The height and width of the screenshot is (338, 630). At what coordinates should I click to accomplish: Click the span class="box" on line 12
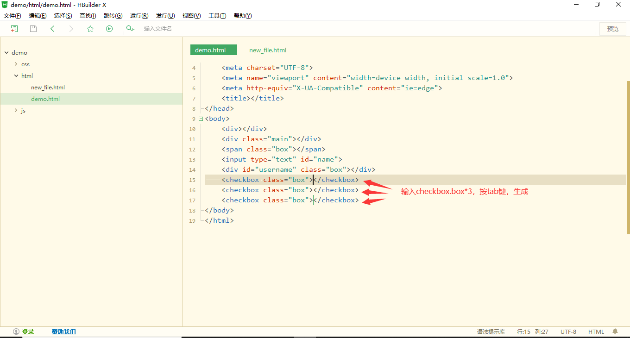coord(273,149)
